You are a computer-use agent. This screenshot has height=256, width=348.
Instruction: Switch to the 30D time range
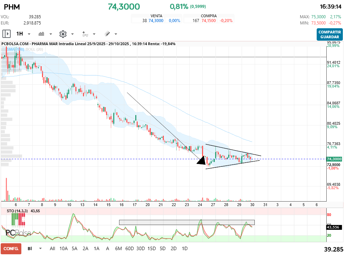(140, 248)
